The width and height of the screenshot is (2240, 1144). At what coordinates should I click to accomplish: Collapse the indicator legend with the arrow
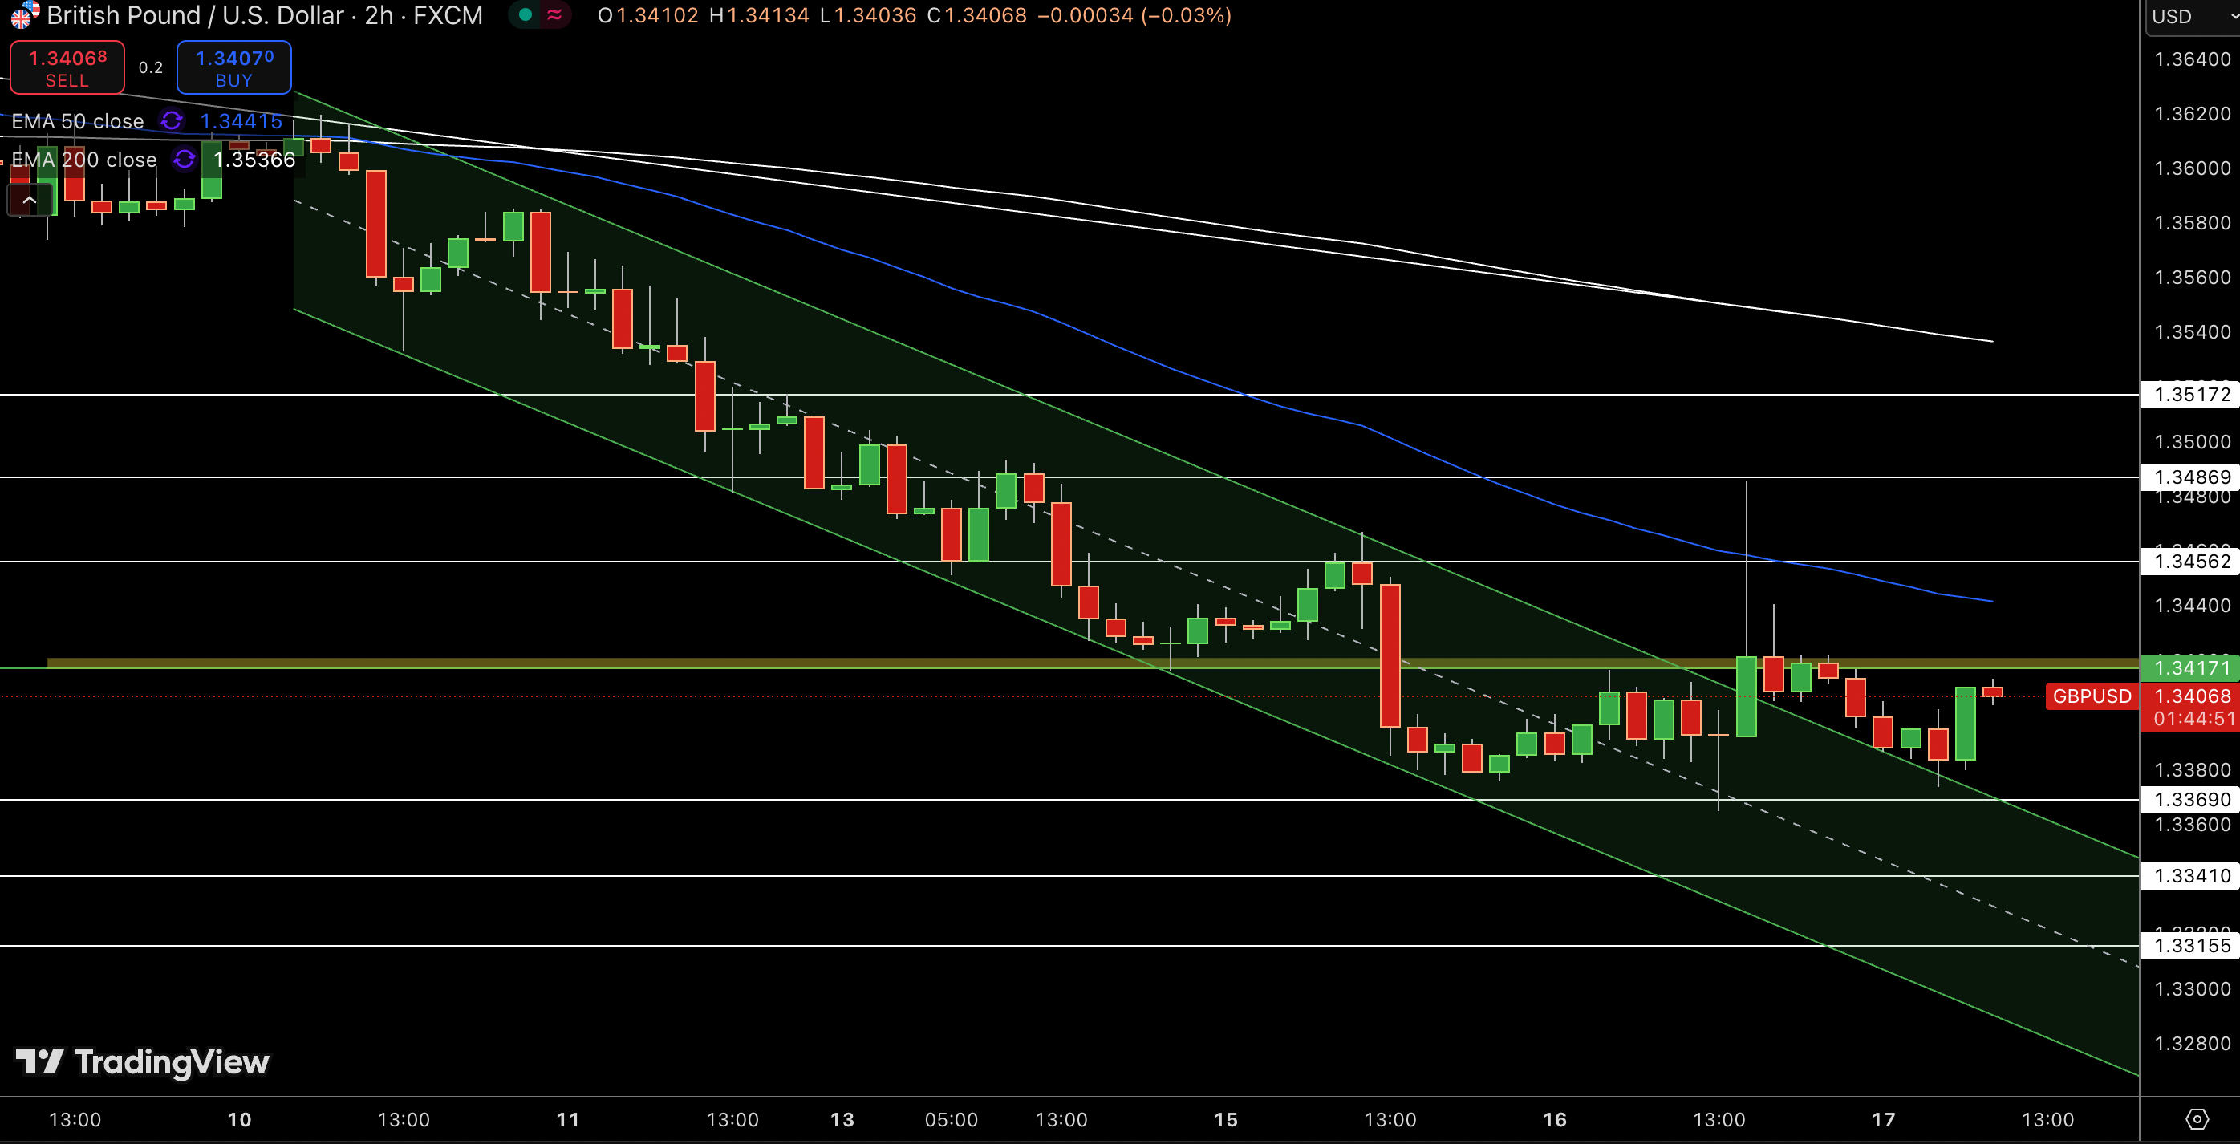[x=29, y=201]
